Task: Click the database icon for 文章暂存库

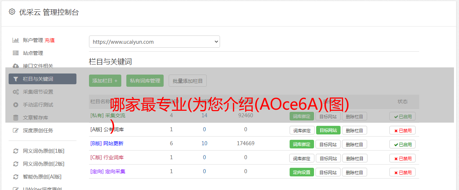Action: [x=15, y=118]
